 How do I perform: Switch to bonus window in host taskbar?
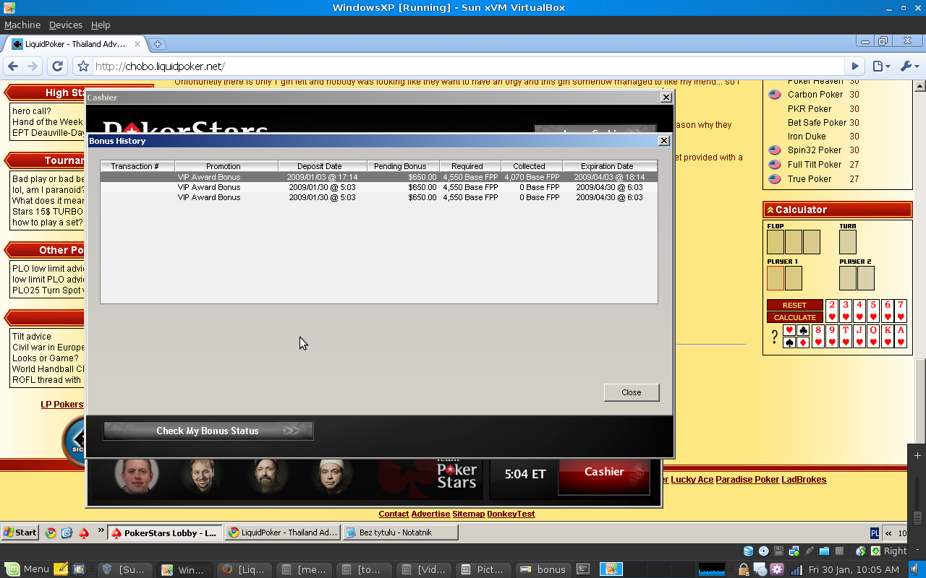543,569
